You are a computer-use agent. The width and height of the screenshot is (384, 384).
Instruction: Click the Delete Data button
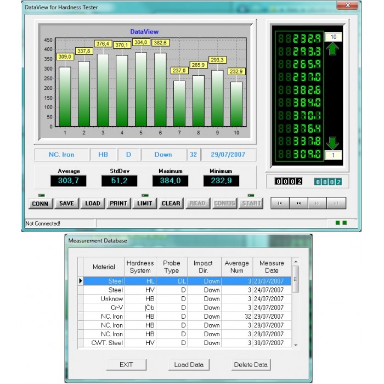coord(251,365)
